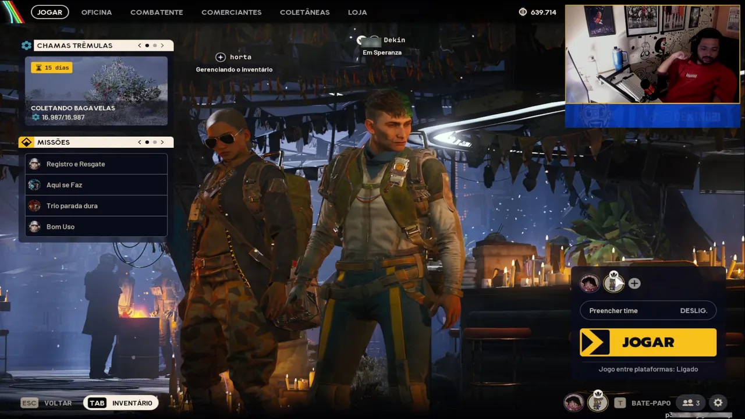This screenshot has width=745, height=419.
Task: Open the Registro e Resgate mission
Action: (97, 164)
